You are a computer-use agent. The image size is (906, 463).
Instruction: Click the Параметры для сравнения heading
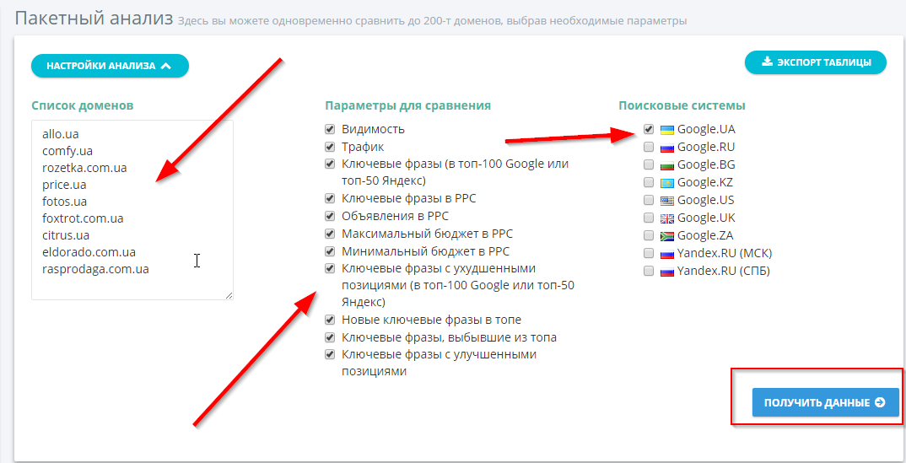coord(408,105)
